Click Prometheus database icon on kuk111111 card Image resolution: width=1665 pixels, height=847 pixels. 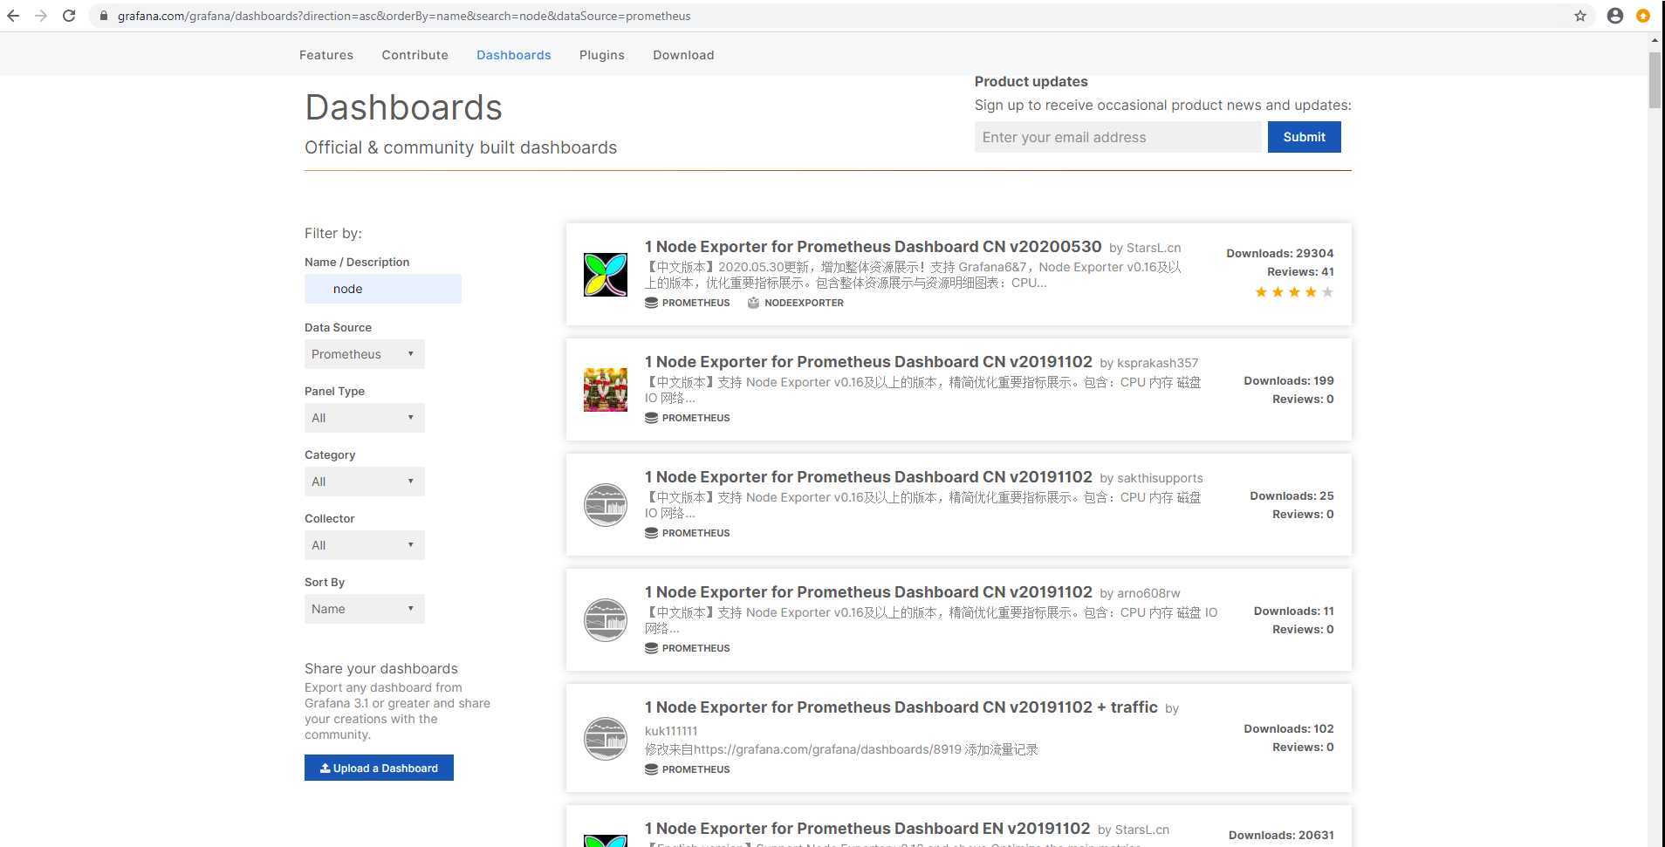[x=651, y=769]
